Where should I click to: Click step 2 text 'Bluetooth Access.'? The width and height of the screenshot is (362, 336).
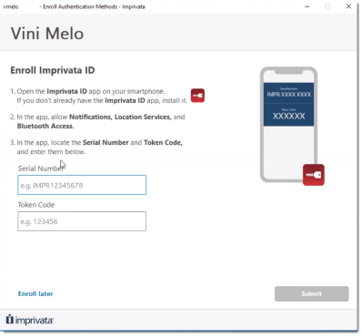coord(45,126)
